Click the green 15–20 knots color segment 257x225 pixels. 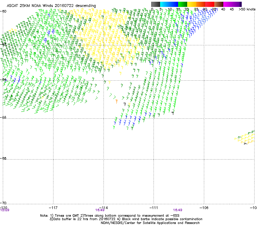pyautogui.click(x=183, y=4)
